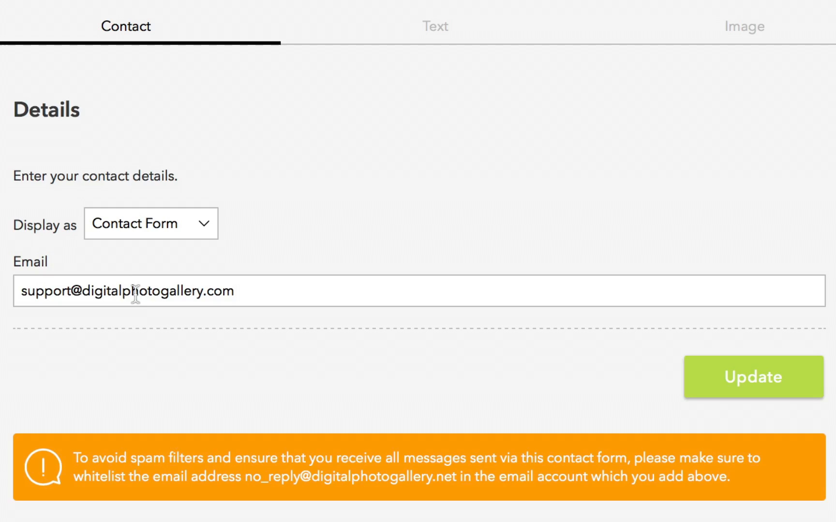
Task: Open the Display as dropdown
Action: 151,223
